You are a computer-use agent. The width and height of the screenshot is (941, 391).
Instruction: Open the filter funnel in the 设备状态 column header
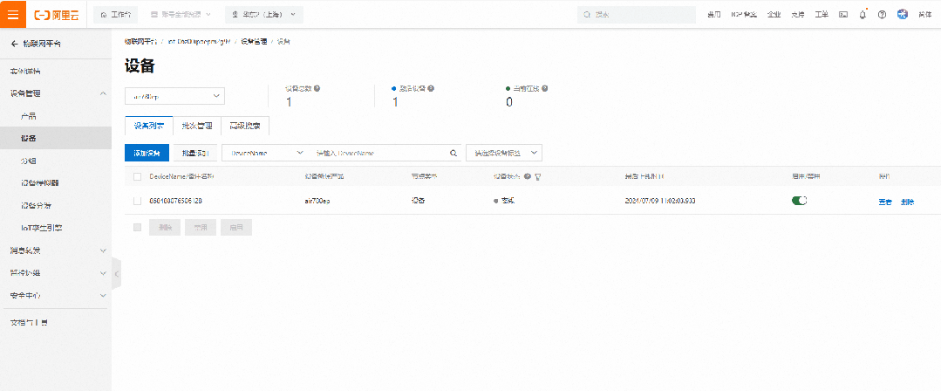pos(538,176)
